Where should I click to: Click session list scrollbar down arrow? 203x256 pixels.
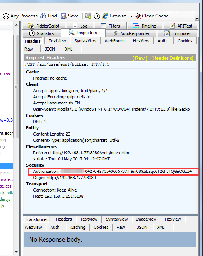pyautogui.click(x=16, y=252)
